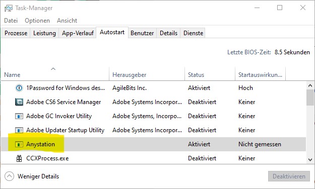
Task: Select the Adobe GC Invoker Utility name
Action: [x=59, y=116]
